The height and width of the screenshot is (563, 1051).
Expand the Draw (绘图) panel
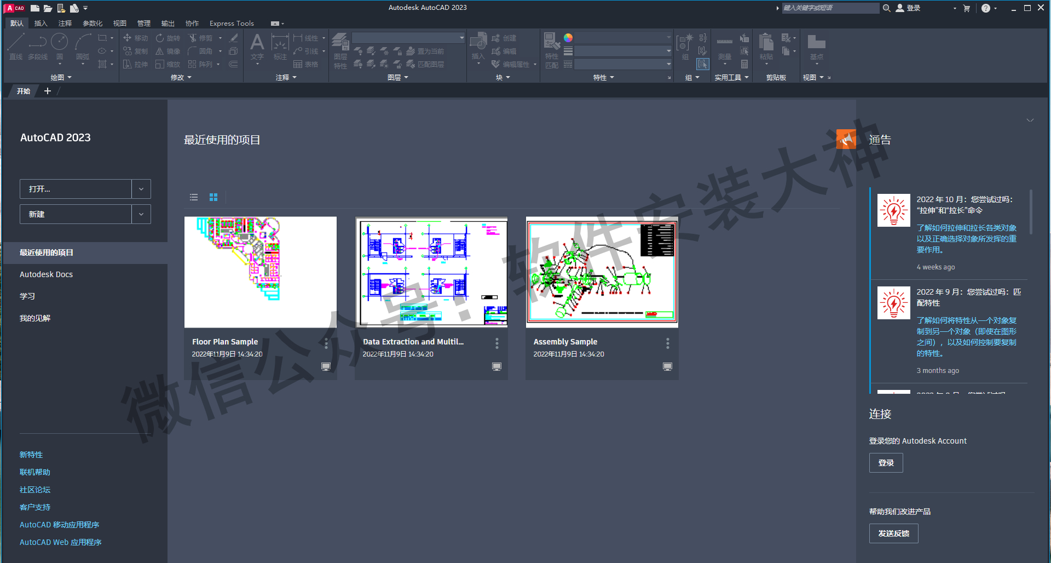point(61,78)
